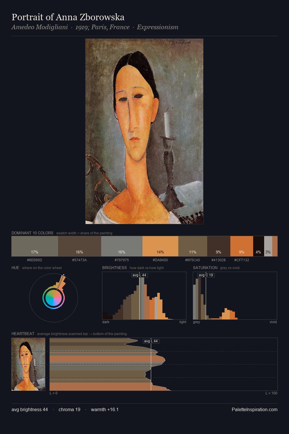Screen dimensions: 289x434
Task: Click the hex code '#CF7132'
Action: [242, 260]
